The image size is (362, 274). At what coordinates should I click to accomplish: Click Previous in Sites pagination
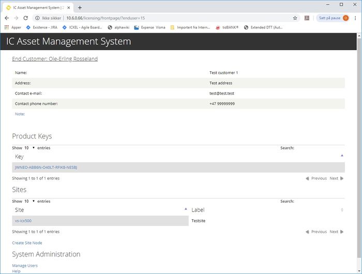(316, 232)
